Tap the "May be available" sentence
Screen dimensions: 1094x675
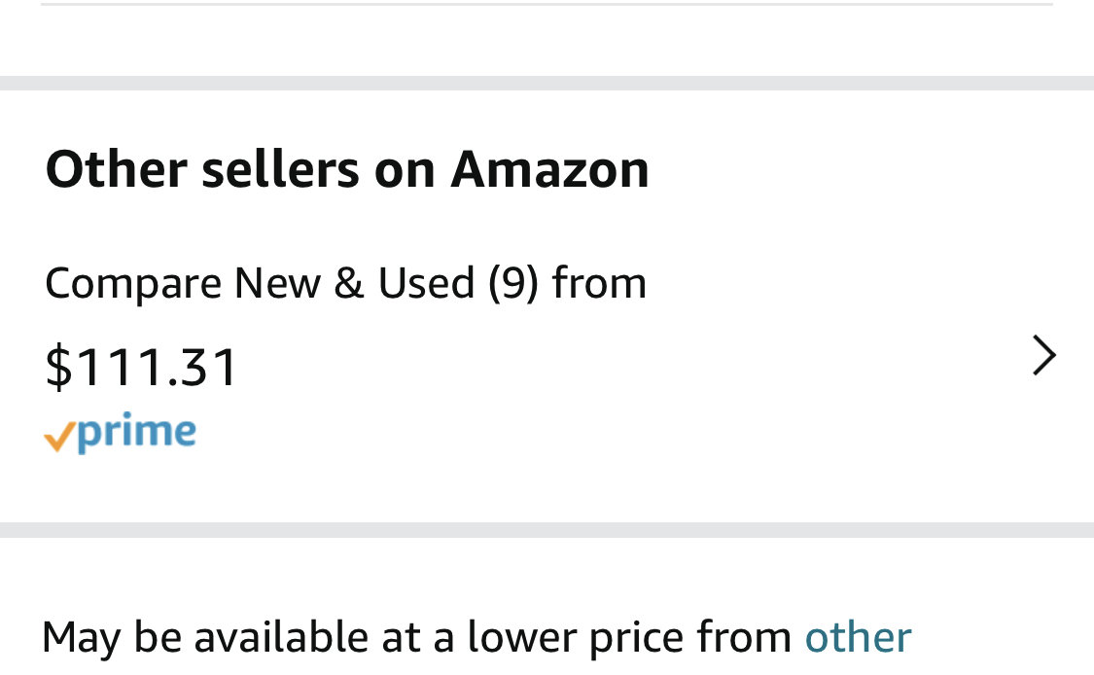click(476, 638)
